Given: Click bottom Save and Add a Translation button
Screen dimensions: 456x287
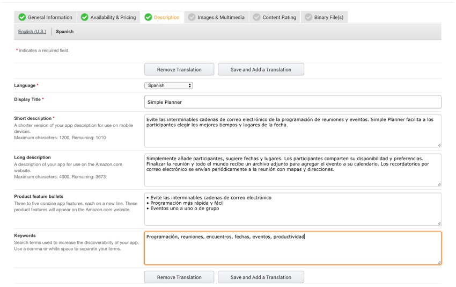Looking at the screenshot, I should pyautogui.click(x=261, y=277).
